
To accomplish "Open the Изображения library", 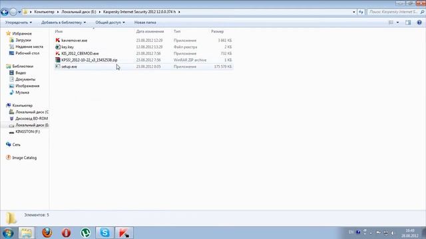I will point(27,86).
